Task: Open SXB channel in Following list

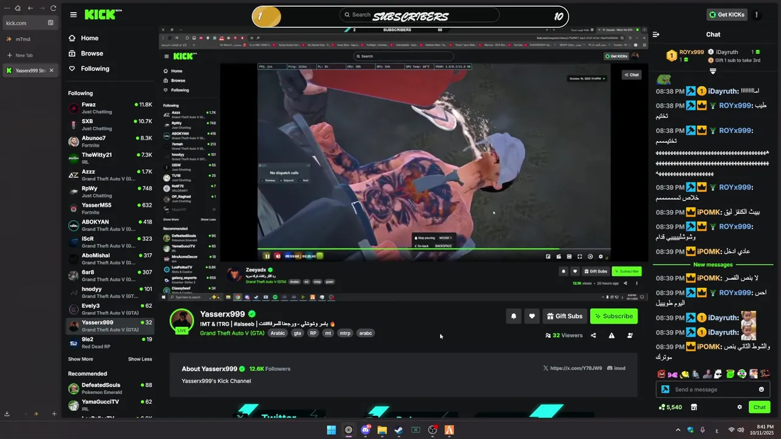Action: point(110,124)
